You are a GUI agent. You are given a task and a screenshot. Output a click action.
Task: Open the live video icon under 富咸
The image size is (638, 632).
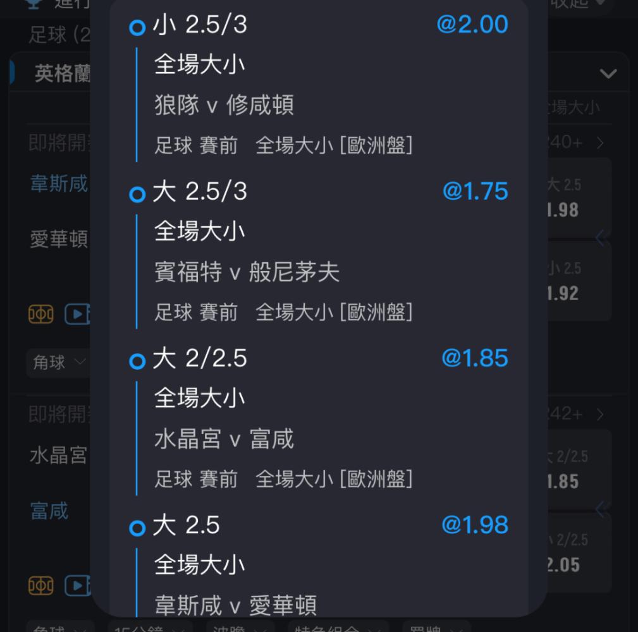(77, 586)
